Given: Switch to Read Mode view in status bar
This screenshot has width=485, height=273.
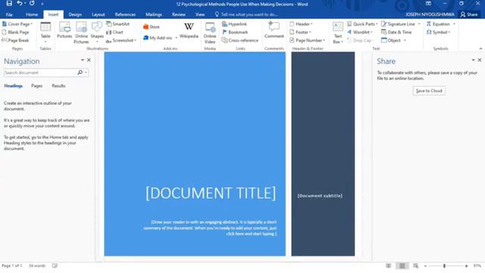Looking at the screenshot, I should (389, 265).
